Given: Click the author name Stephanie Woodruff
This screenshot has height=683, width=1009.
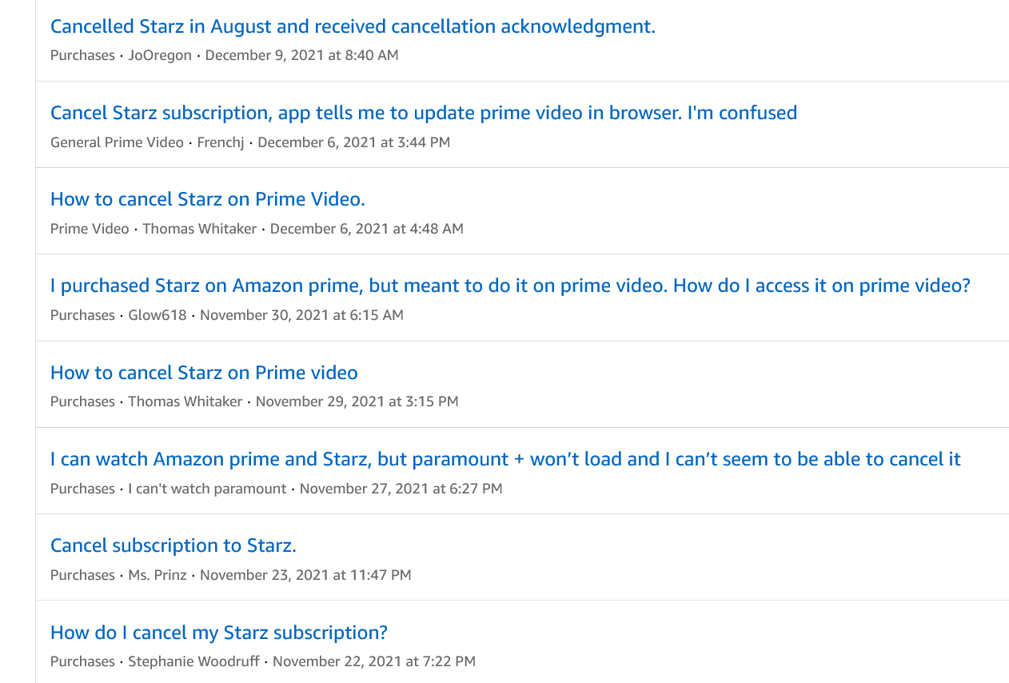Looking at the screenshot, I should (193, 661).
